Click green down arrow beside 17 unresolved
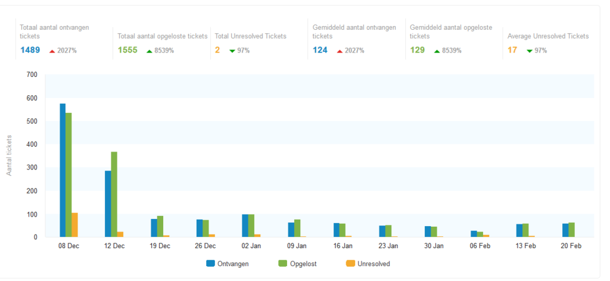Screen dimensions: 610x281 tap(530, 51)
